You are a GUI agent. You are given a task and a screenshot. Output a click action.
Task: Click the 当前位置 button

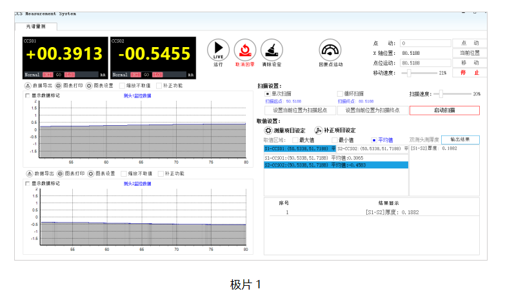(470, 53)
